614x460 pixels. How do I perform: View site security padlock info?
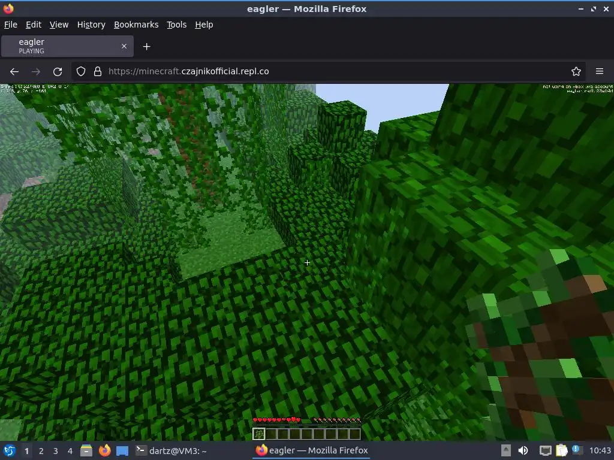[x=98, y=72]
